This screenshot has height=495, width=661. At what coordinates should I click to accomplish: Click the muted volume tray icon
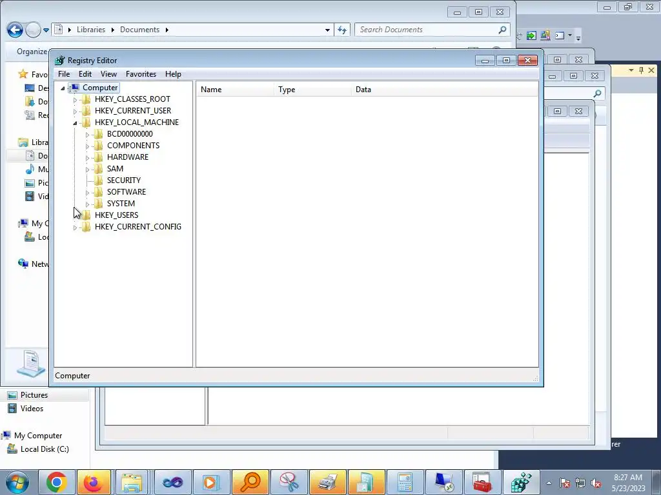click(596, 483)
